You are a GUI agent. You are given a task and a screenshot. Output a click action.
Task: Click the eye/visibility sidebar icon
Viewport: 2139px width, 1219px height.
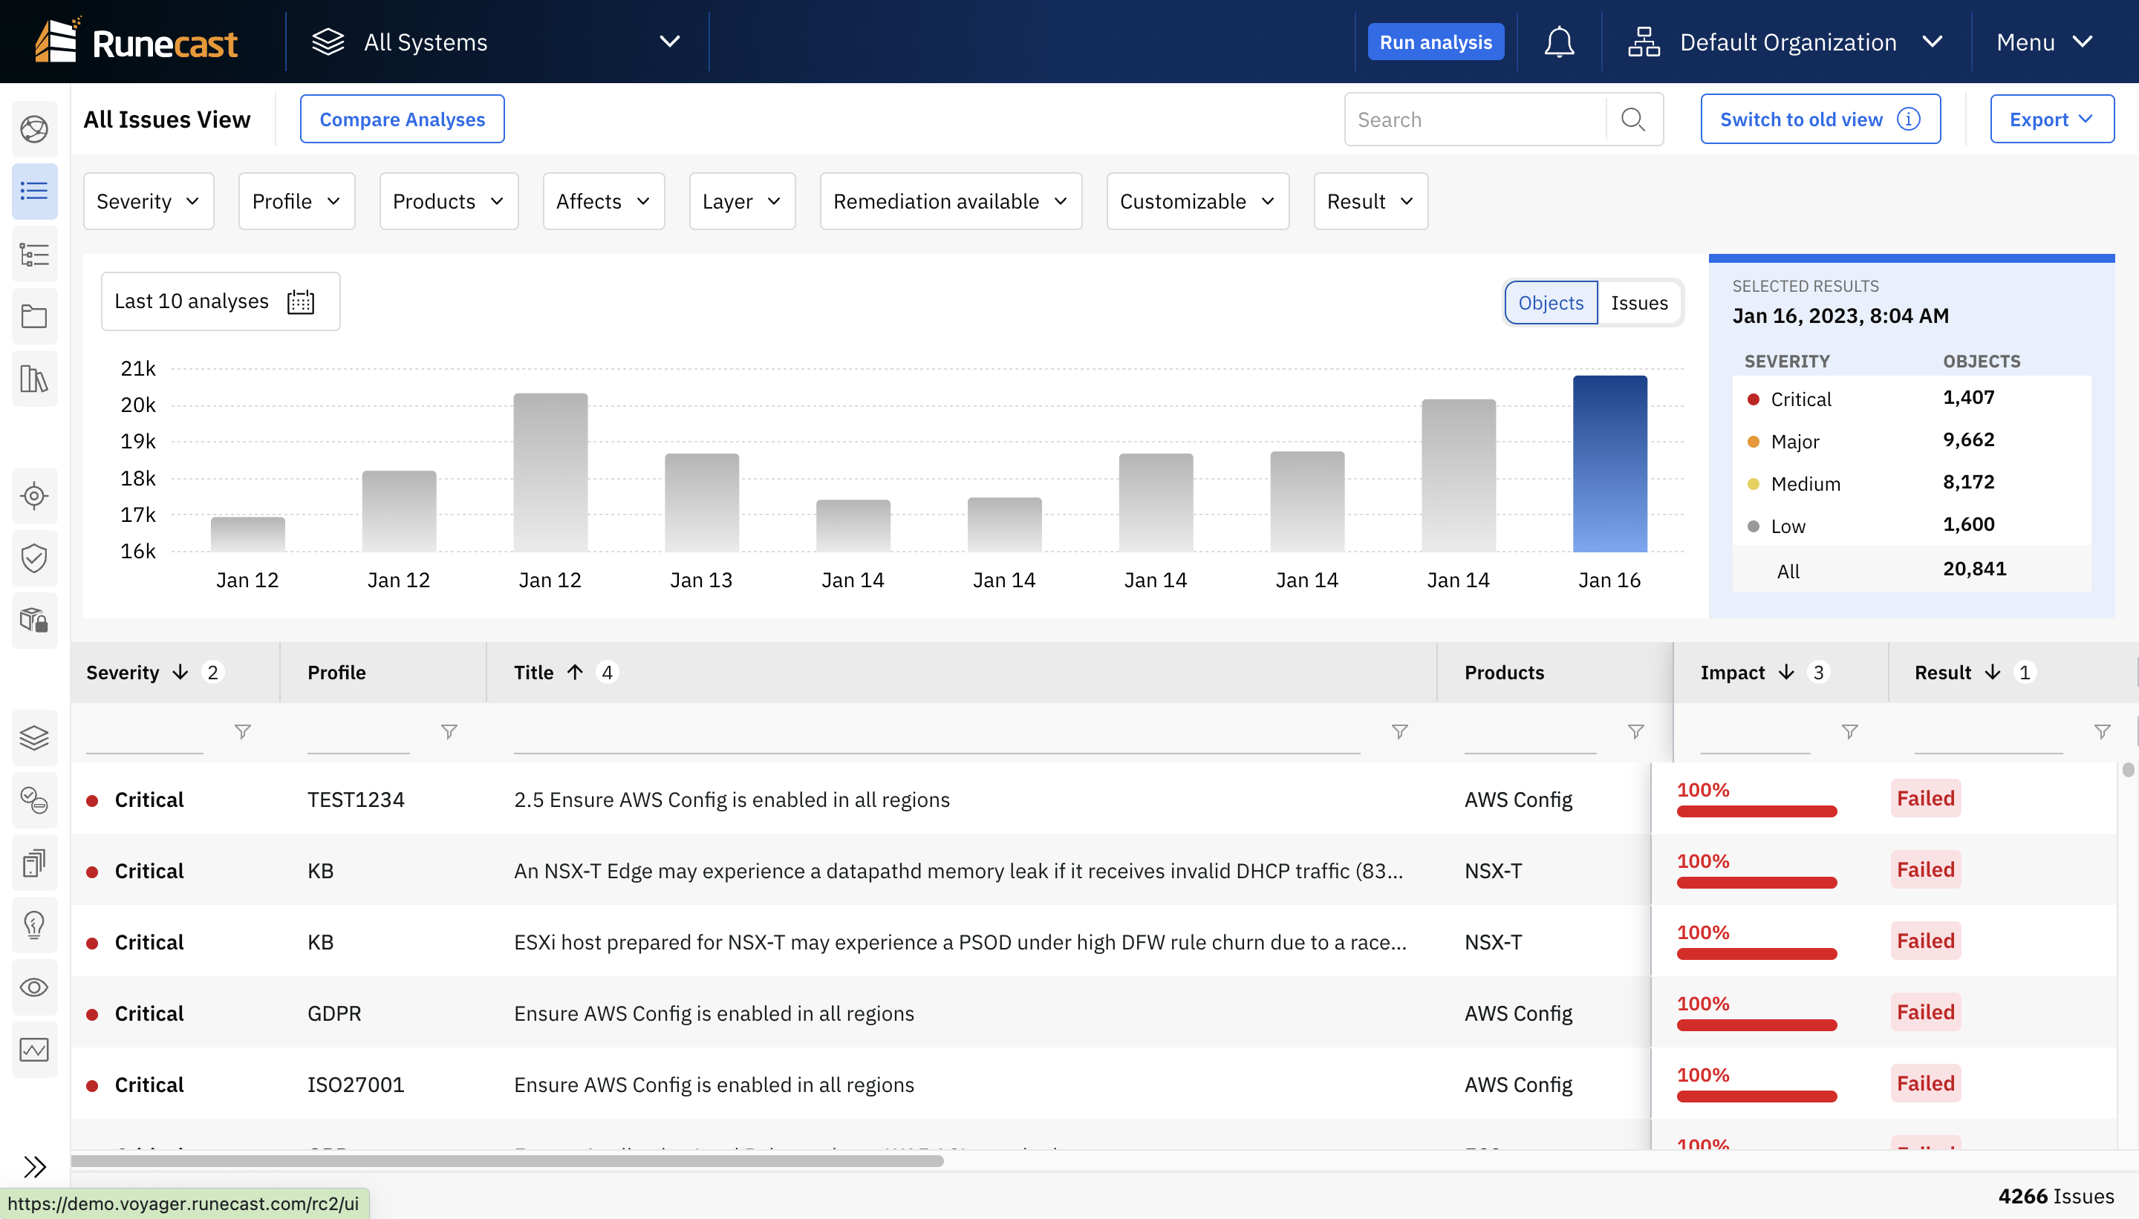[x=35, y=985]
